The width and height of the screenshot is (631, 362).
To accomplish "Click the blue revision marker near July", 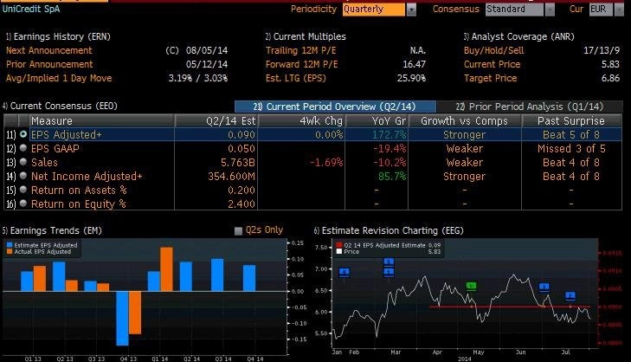I will click(570, 296).
